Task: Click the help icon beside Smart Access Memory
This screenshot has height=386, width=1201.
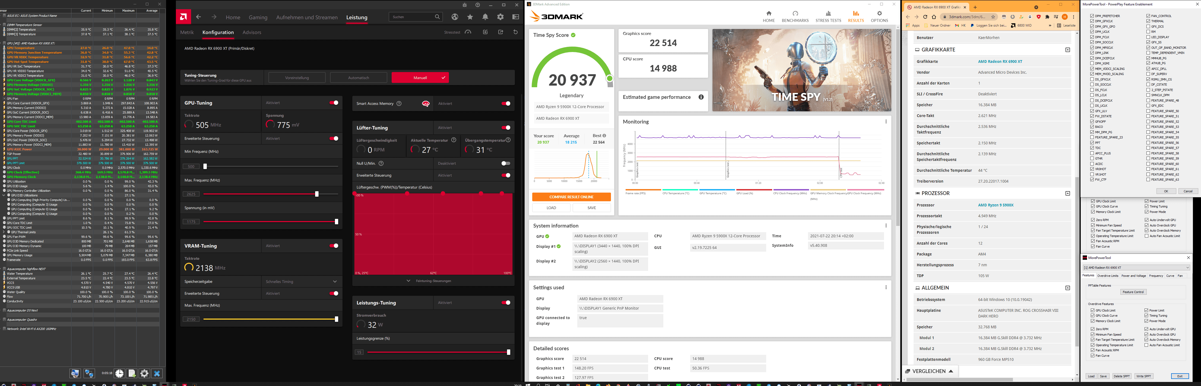Action: tap(399, 103)
